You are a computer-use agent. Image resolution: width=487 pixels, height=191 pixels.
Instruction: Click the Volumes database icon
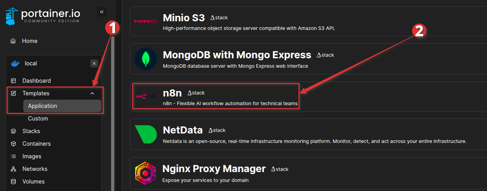coord(13,182)
